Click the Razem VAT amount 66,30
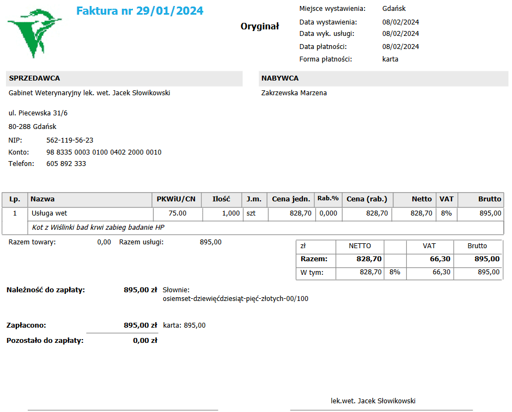 440,259
